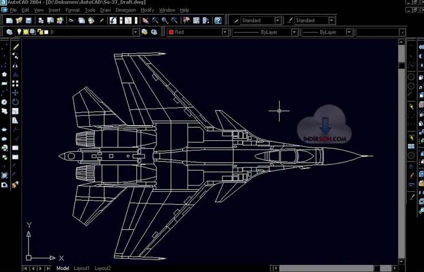Click the Redo icon

coord(128,21)
